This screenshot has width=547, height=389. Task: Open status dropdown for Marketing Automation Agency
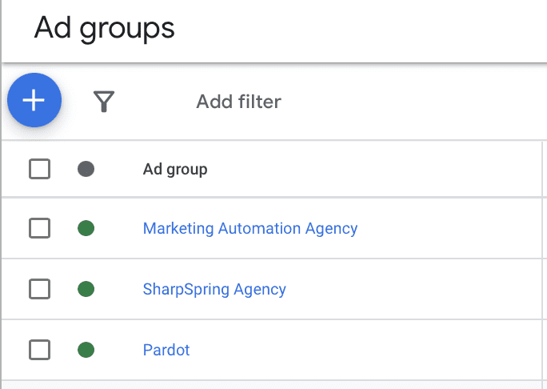(x=86, y=228)
